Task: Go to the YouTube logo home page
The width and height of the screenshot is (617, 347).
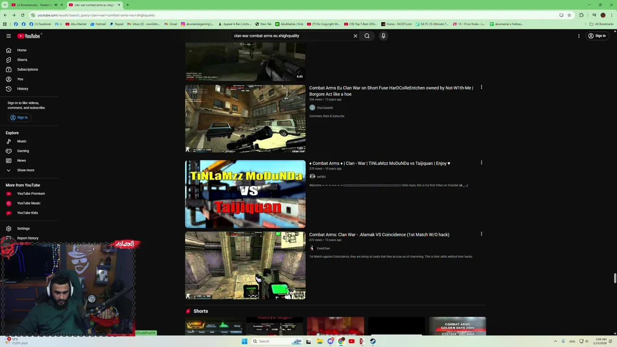Action: [x=29, y=36]
